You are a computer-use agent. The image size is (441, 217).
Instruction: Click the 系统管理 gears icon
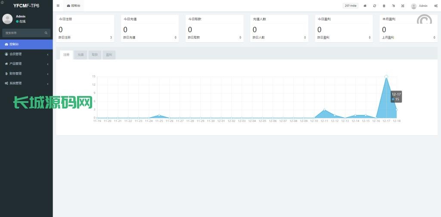tap(6, 83)
